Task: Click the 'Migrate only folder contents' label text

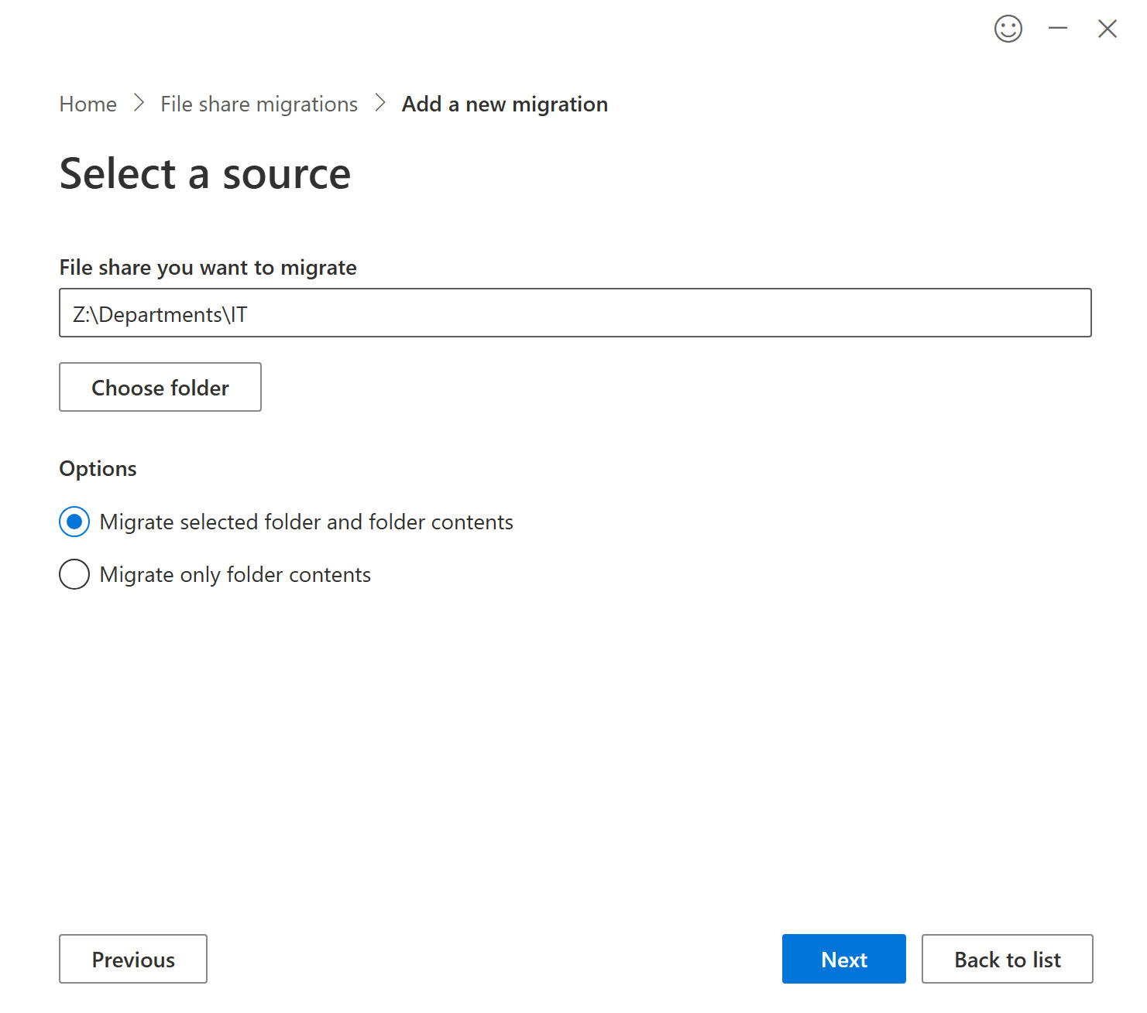Action: 235,574
